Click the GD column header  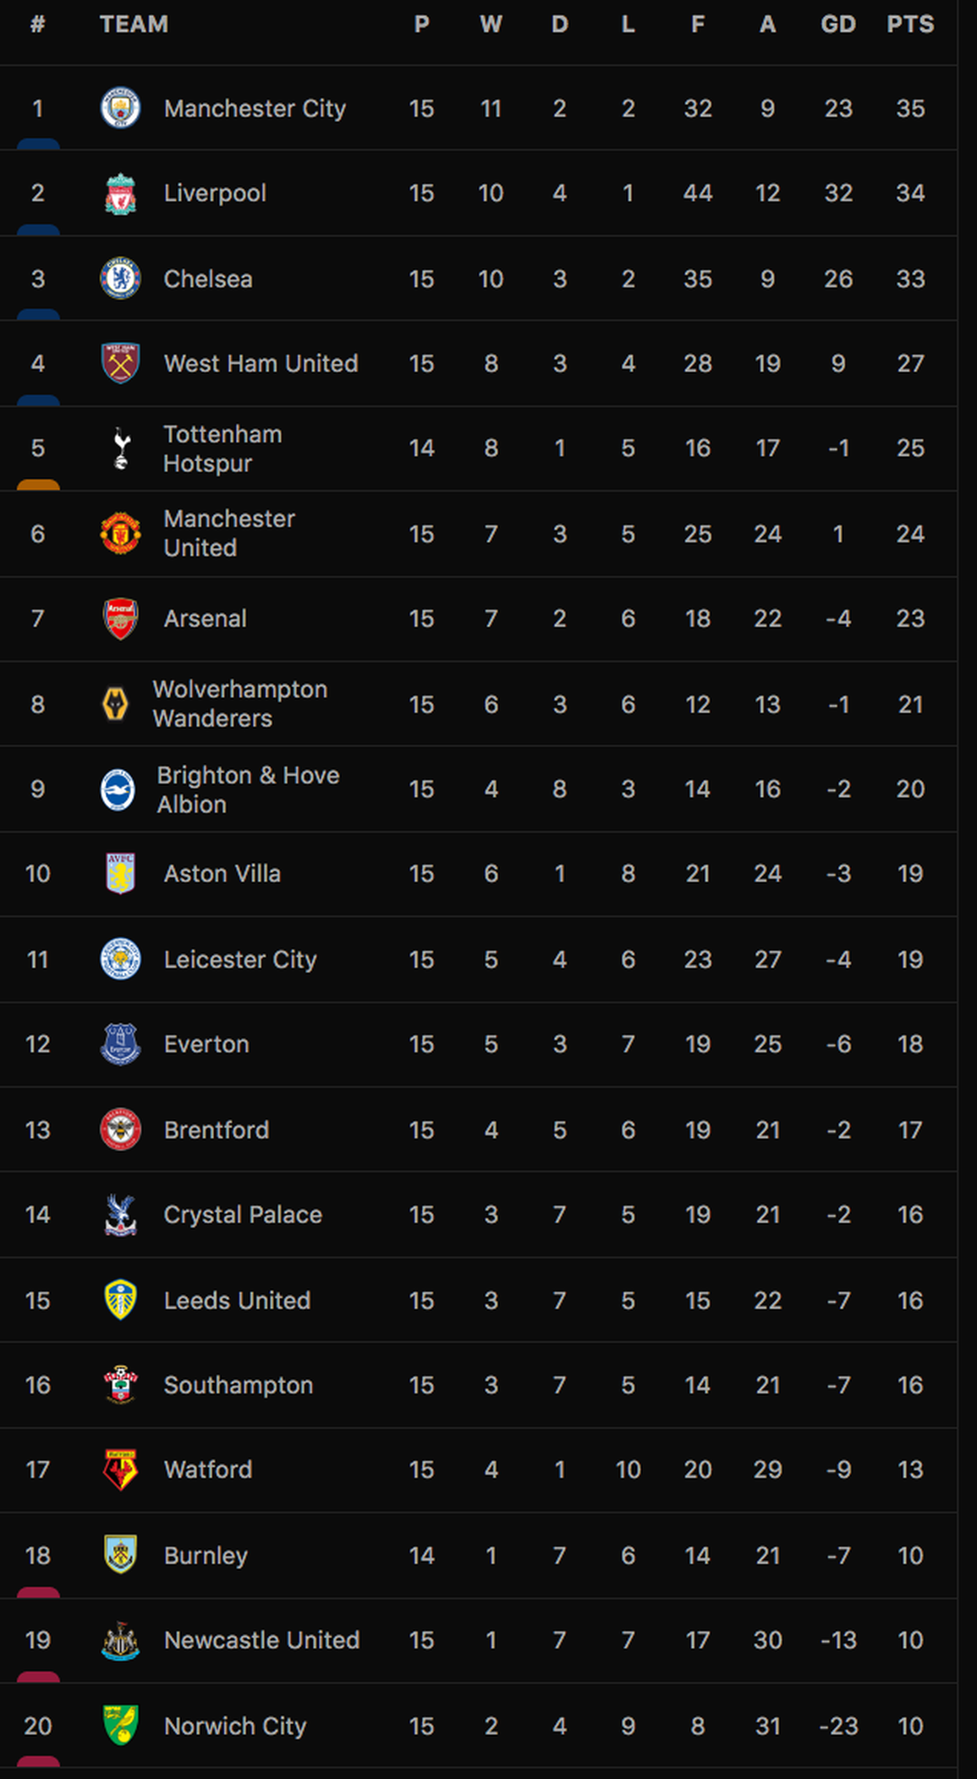838,24
